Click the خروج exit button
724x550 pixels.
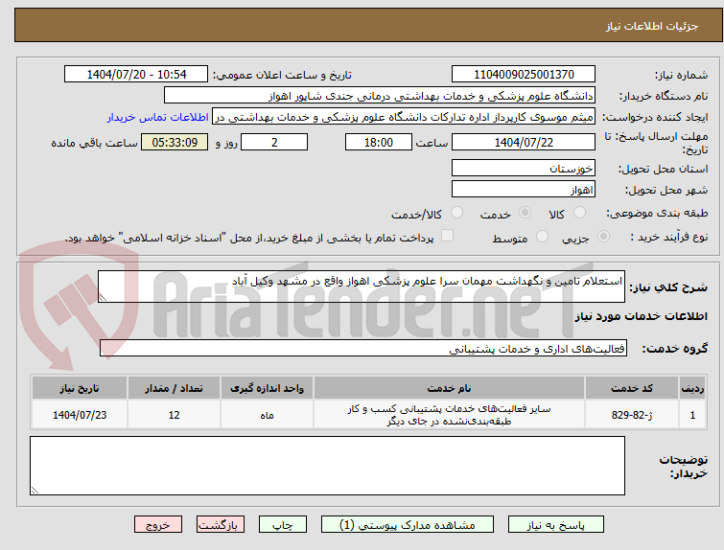158,525
